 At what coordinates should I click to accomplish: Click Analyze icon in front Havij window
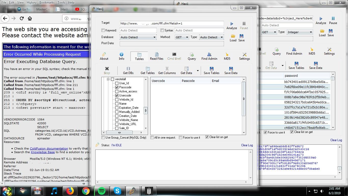[232, 24]
